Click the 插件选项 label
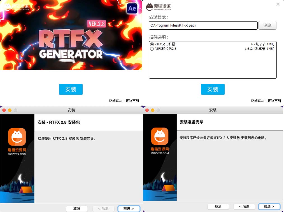This screenshot has height=212, width=284. [x=159, y=37]
